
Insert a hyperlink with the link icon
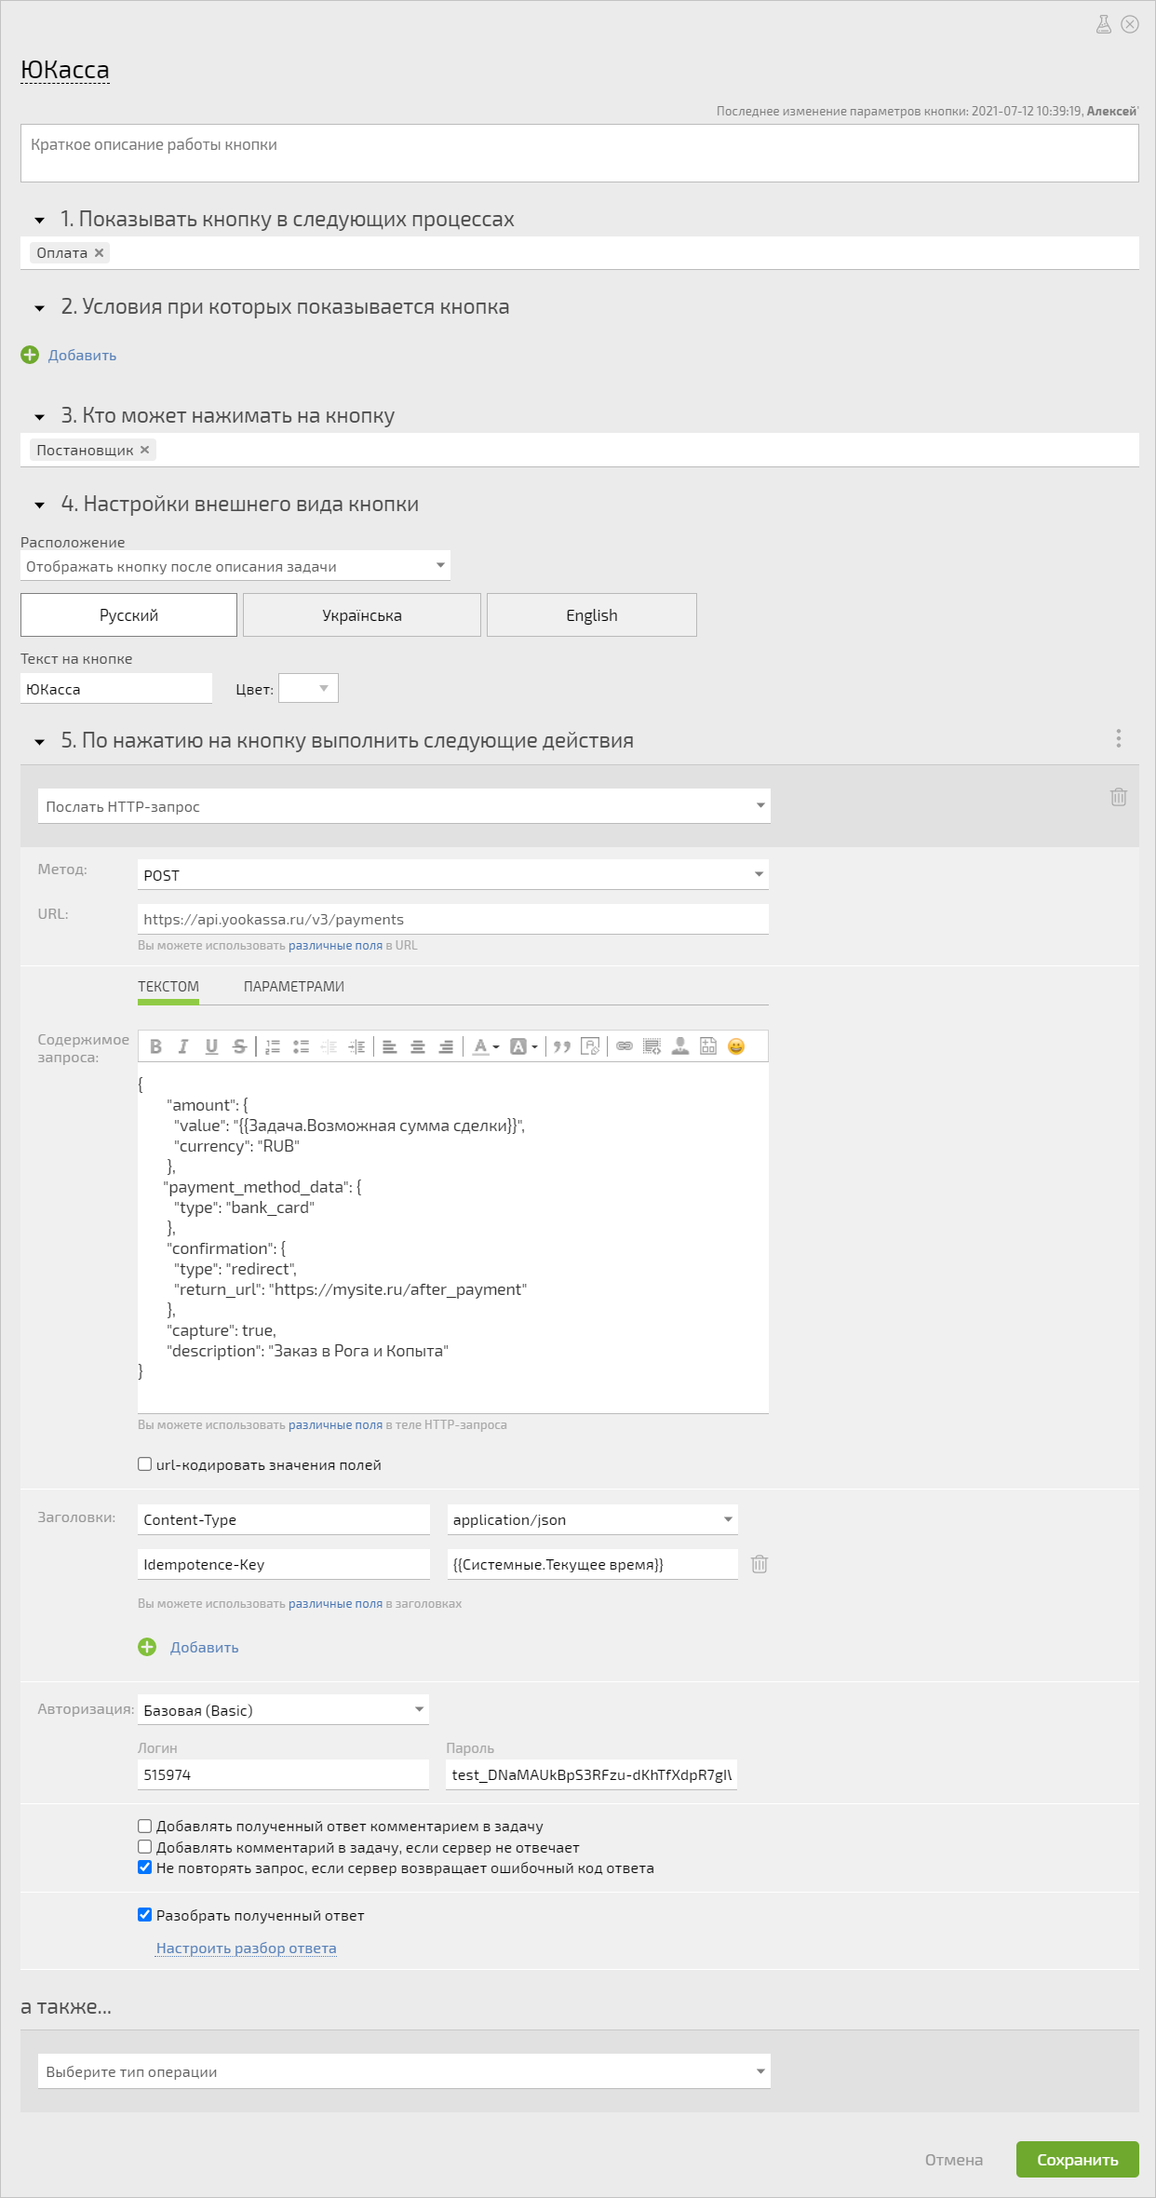coord(625,1046)
